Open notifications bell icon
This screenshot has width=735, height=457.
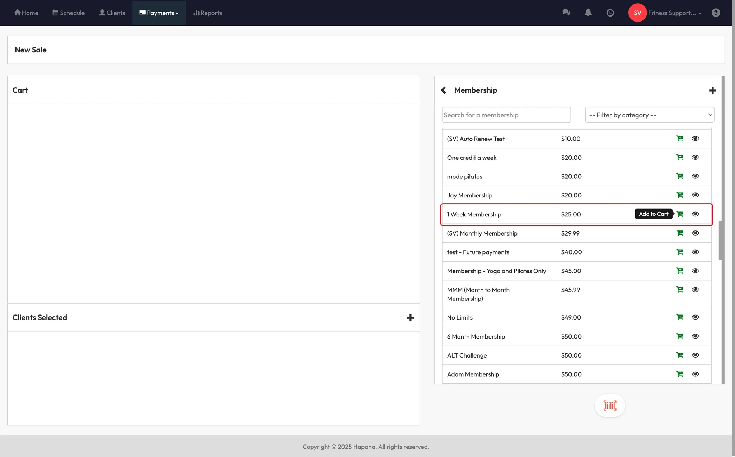click(x=588, y=13)
